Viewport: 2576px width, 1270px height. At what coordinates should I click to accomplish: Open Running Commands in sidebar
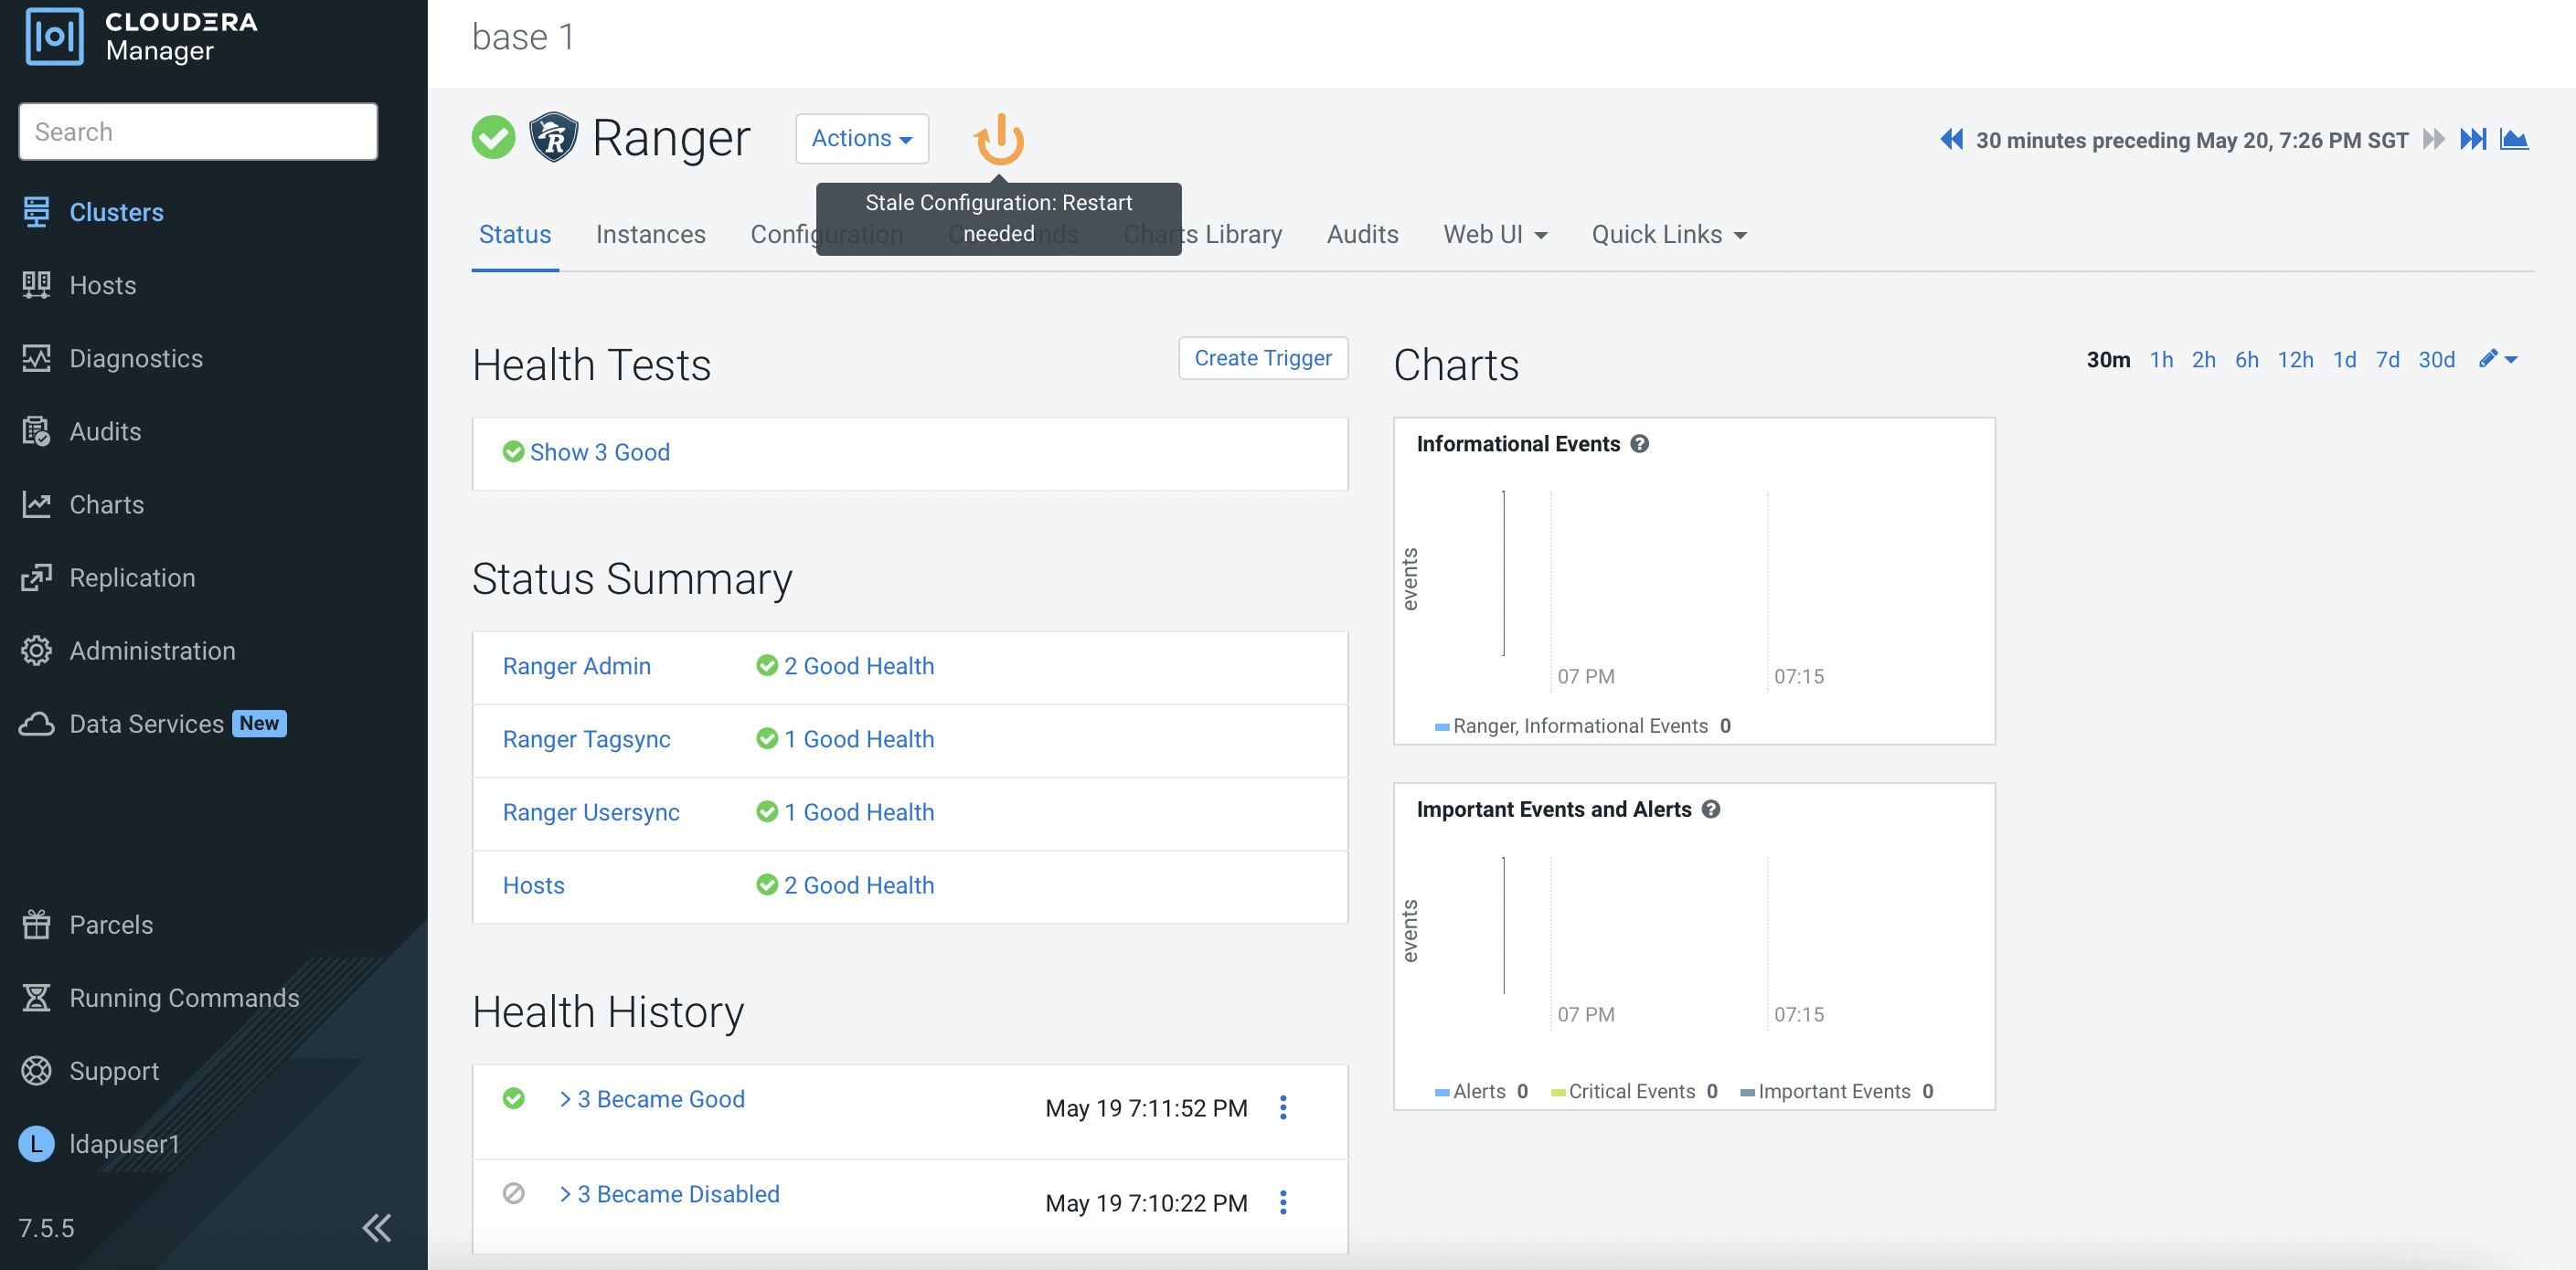[184, 997]
